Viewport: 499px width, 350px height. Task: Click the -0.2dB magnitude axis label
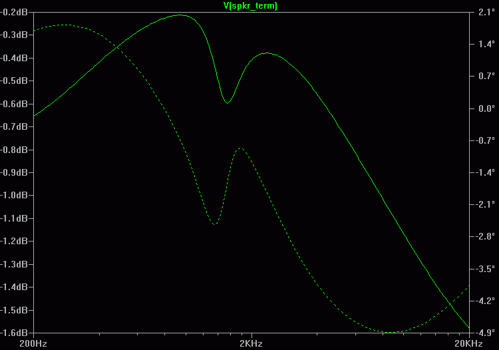click(x=14, y=12)
